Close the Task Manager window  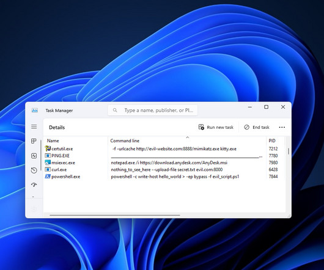tap(283, 107)
